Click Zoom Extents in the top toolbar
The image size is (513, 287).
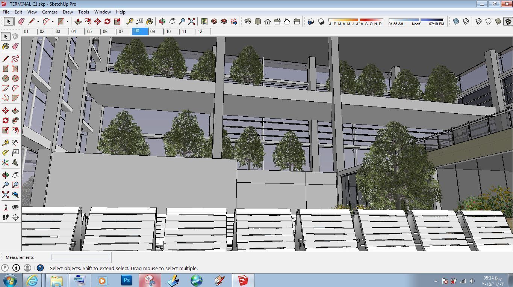pyautogui.click(x=192, y=21)
